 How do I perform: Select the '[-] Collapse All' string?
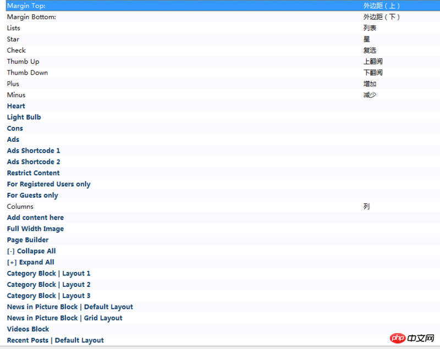[31, 251]
